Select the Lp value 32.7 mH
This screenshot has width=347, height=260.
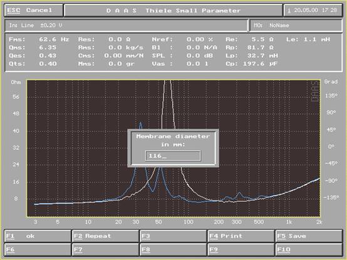[262, 56]
